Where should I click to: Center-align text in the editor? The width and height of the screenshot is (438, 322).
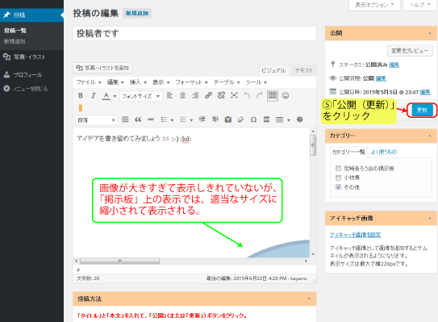pyautogui.click(x=182, y=95)
